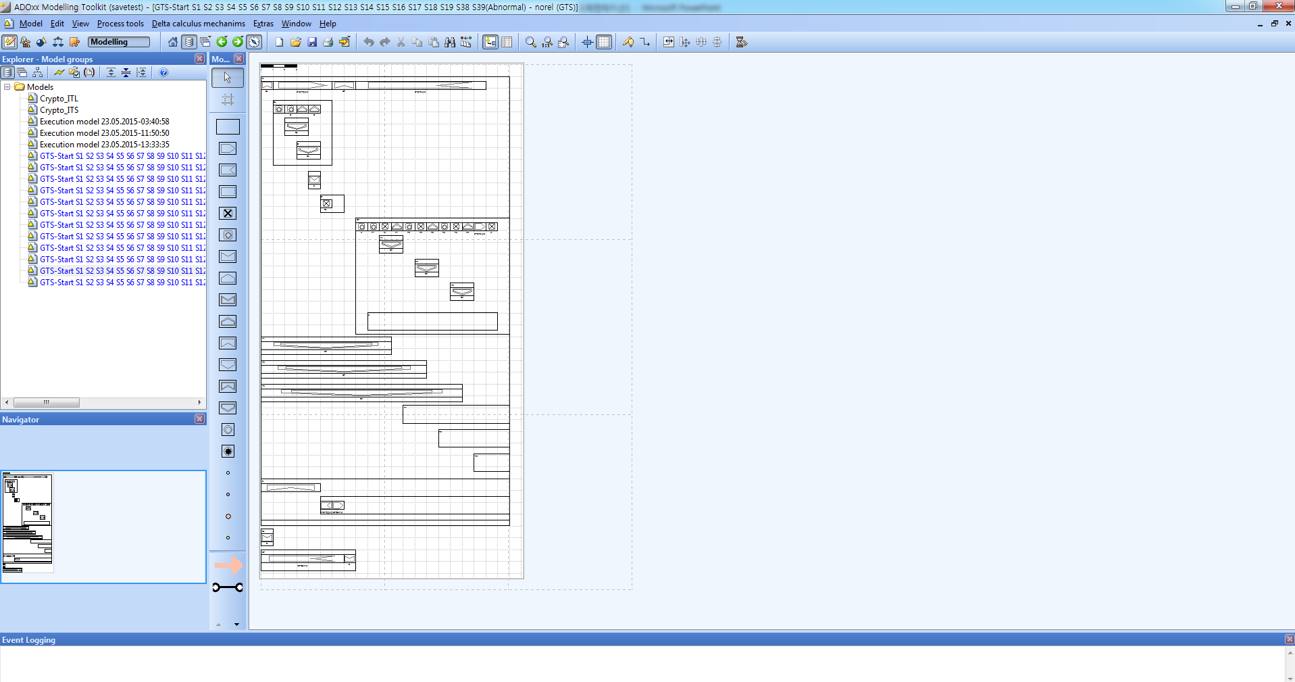Viewport: 1295px width, 682px height.
Task: Click the binoculars Find icon
Action: pyautogui.click(x=450, y=42)
